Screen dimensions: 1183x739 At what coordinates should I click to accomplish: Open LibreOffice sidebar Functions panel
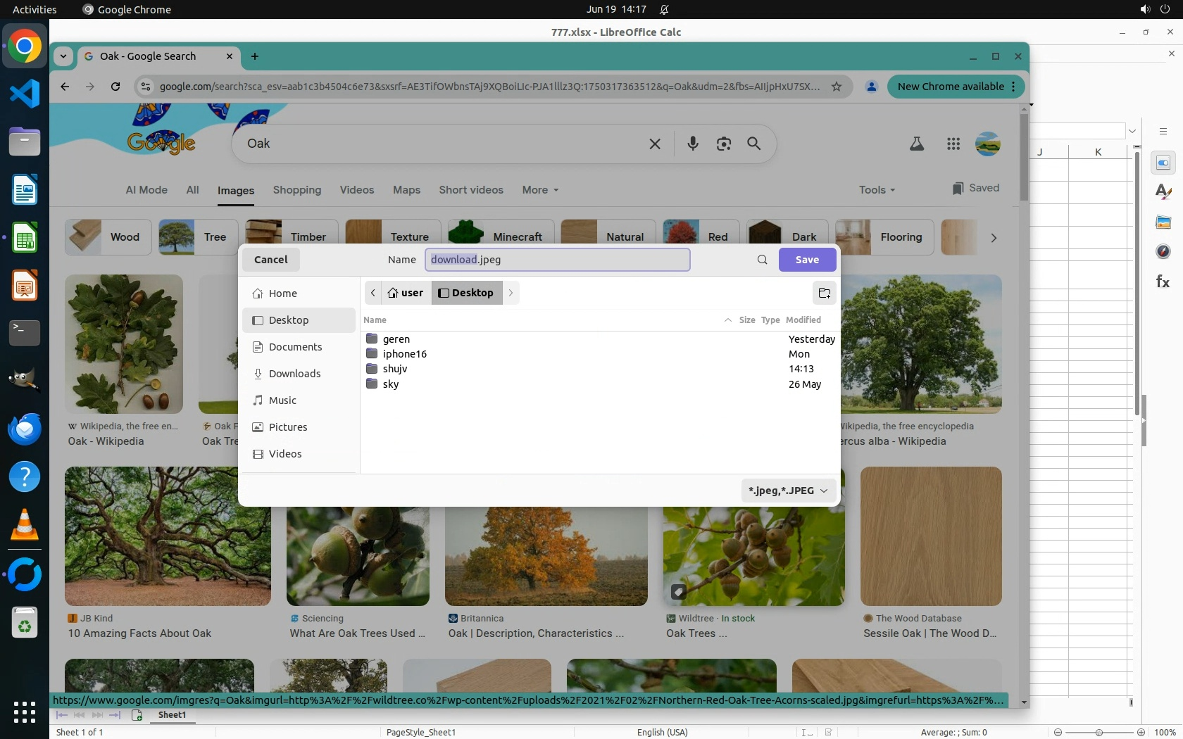(1163, 282)
